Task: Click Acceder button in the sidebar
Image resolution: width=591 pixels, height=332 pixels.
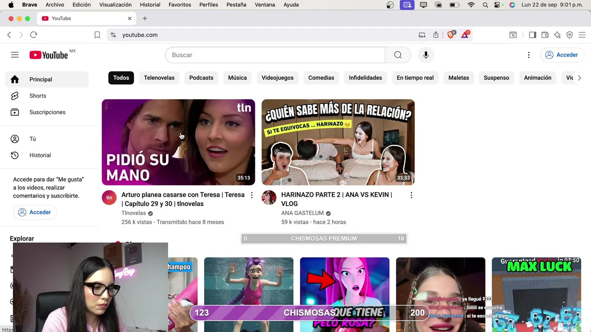Action: pyautogui.click(x=35, y=212)
